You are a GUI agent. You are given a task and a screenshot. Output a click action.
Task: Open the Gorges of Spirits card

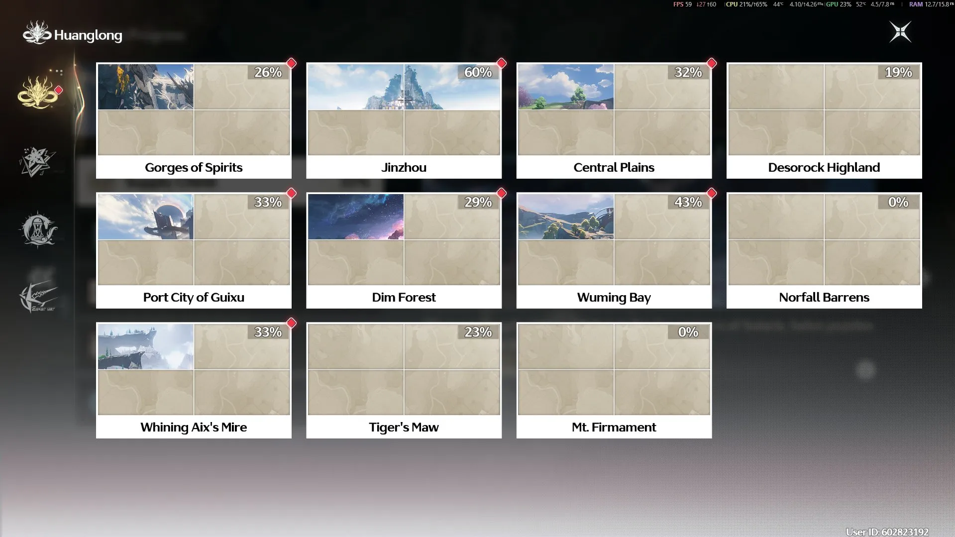point(194,120)
